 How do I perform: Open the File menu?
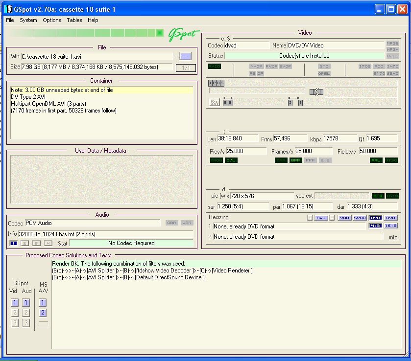[10, 20]
